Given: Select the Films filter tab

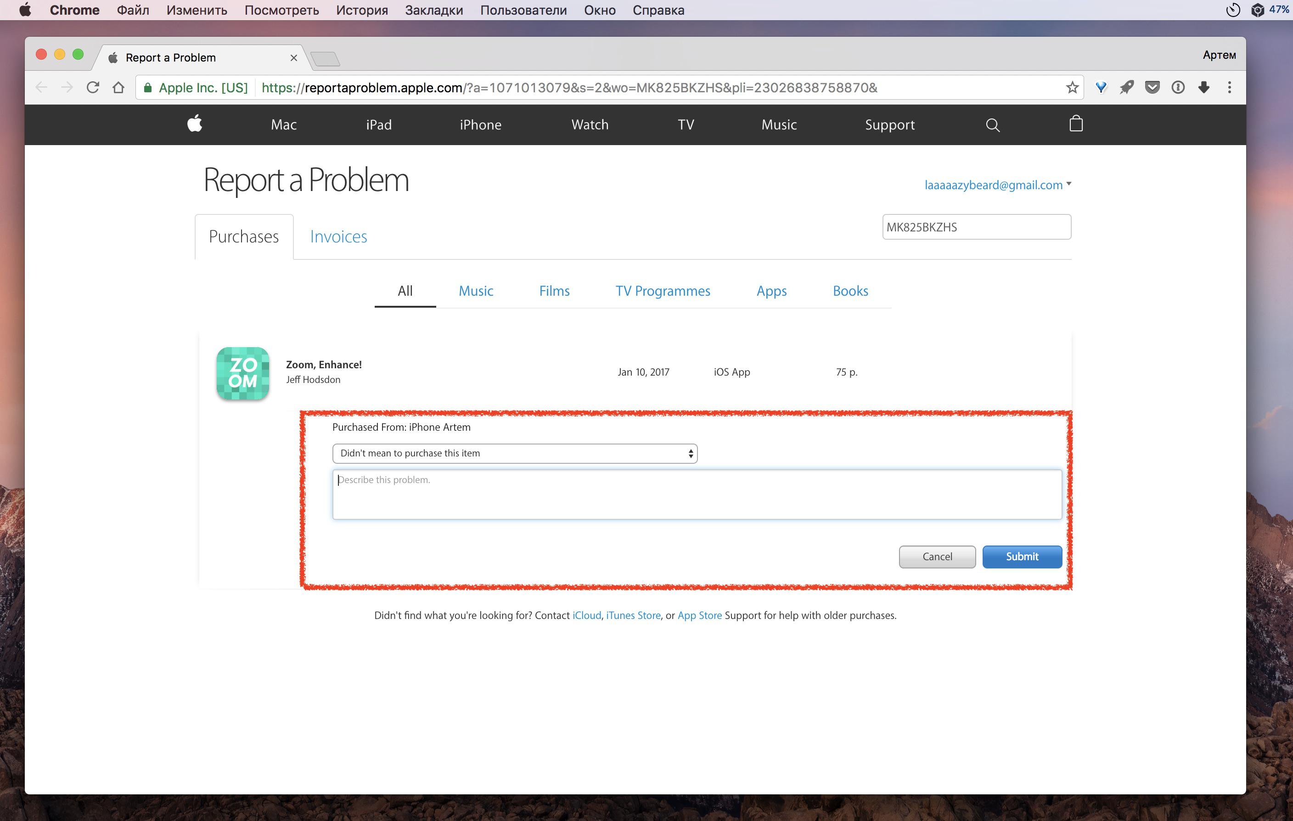Looking at the screenshot, I should click(x=554, y=291).
